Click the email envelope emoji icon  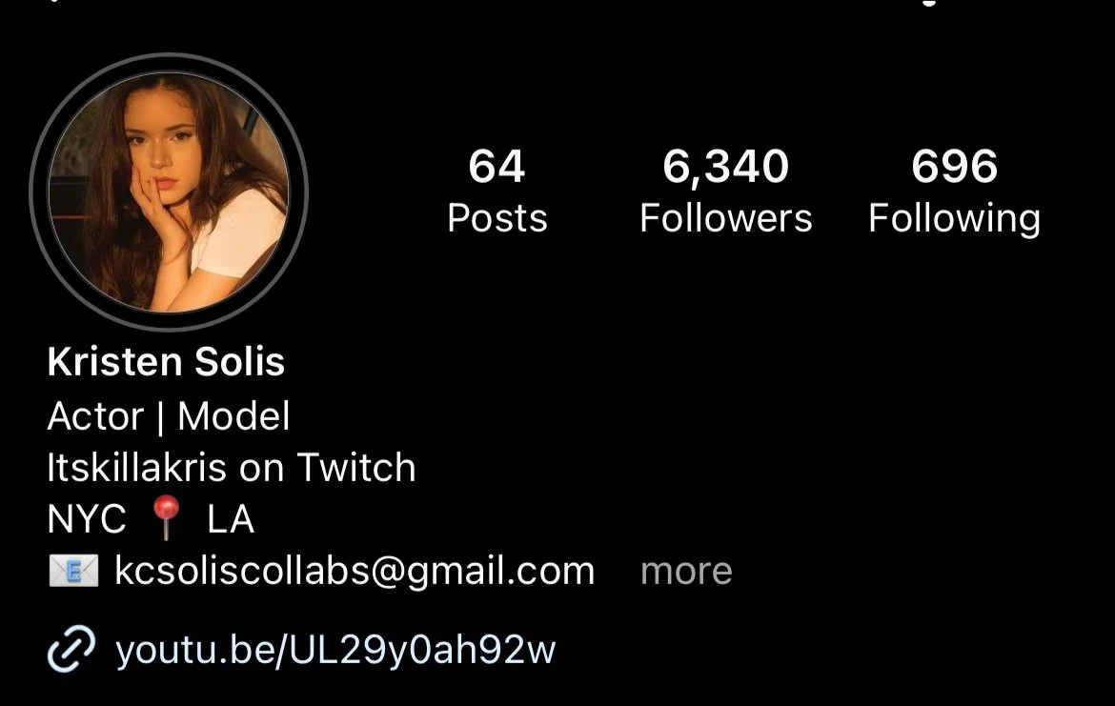pyautogui.click(x=73, y=571)
